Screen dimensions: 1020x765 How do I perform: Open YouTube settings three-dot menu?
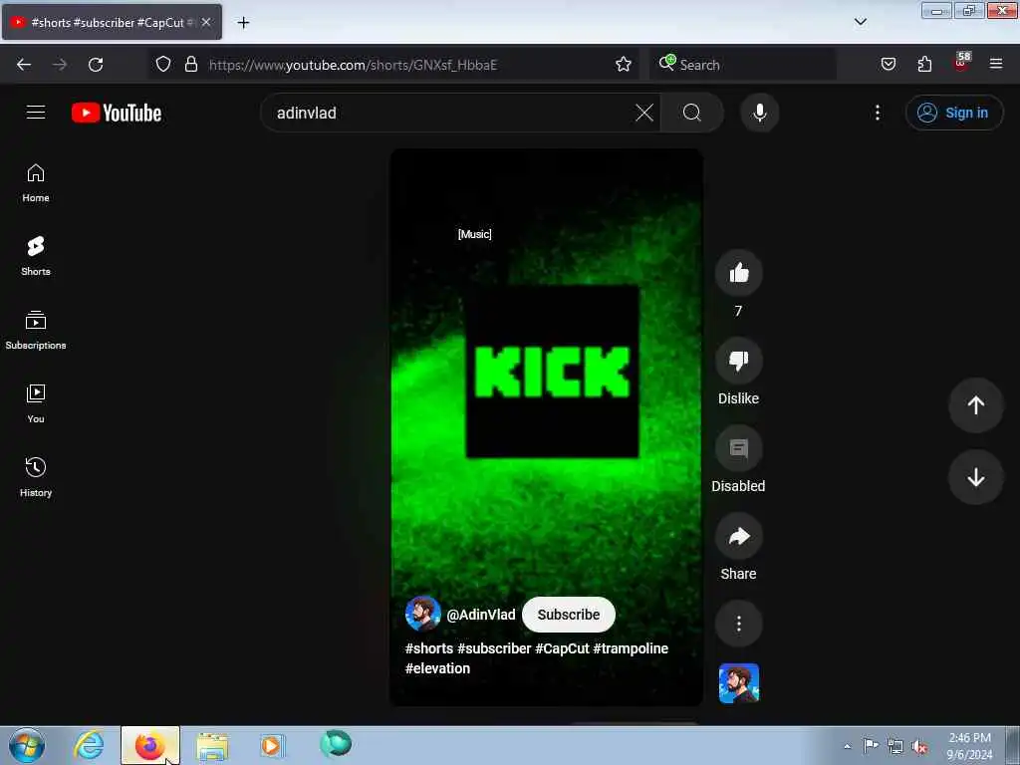click(x=877, y=113)
